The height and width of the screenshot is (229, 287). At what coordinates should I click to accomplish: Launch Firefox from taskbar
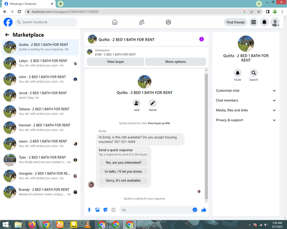(x=32, y=224)
